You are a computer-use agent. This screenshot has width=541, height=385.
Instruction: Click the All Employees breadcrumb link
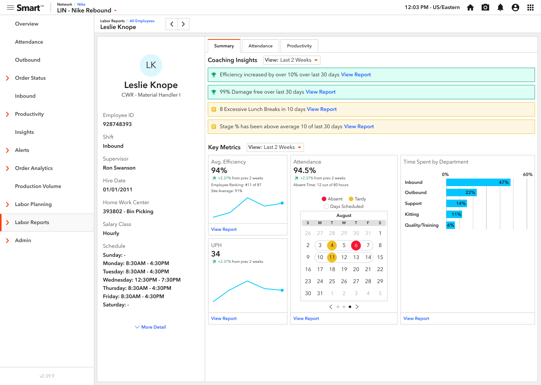pyautogui.click(x=142, y=21)
